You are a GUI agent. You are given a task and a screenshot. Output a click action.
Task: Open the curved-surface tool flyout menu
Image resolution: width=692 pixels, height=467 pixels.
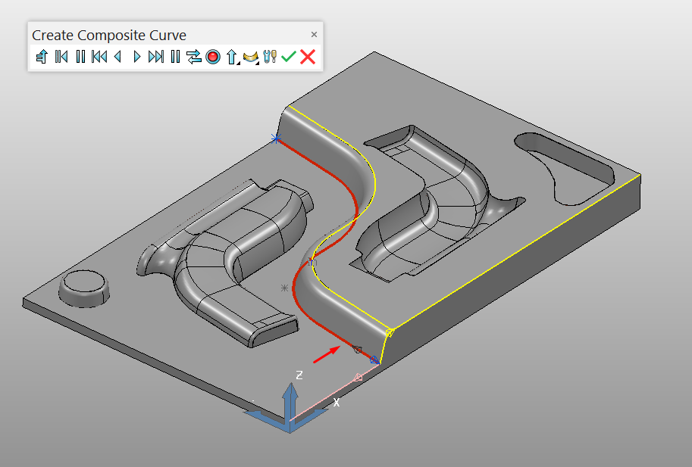(251, 56)
